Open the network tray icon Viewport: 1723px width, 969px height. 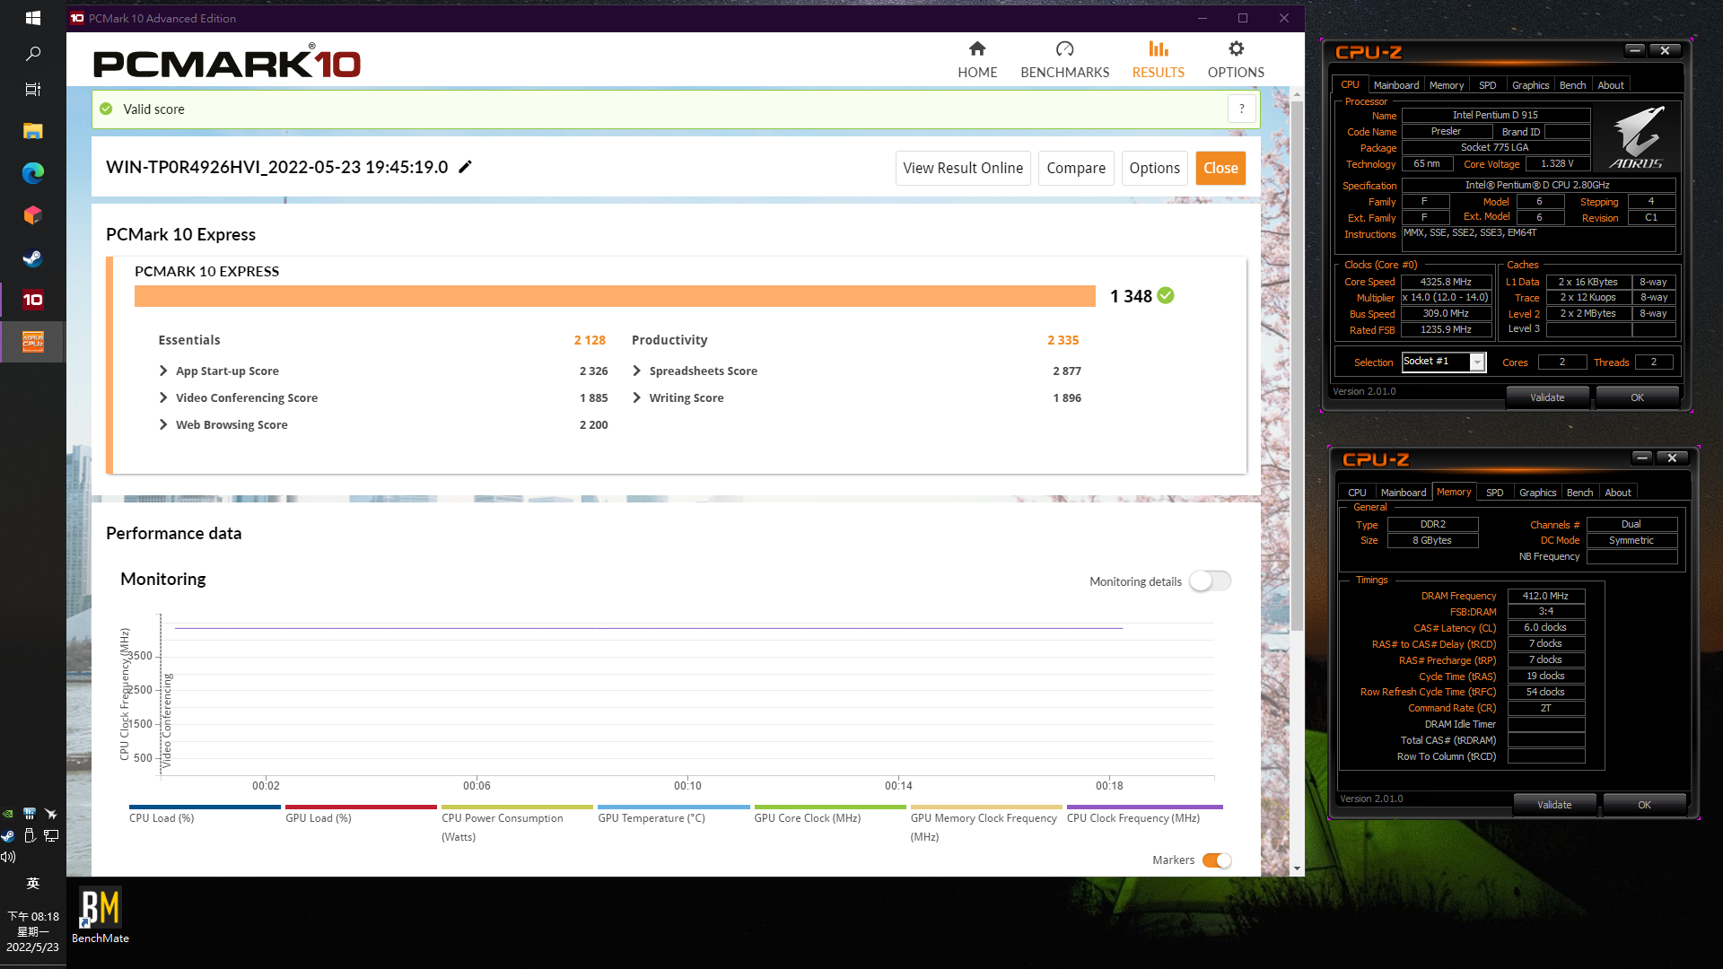(51, 835)
